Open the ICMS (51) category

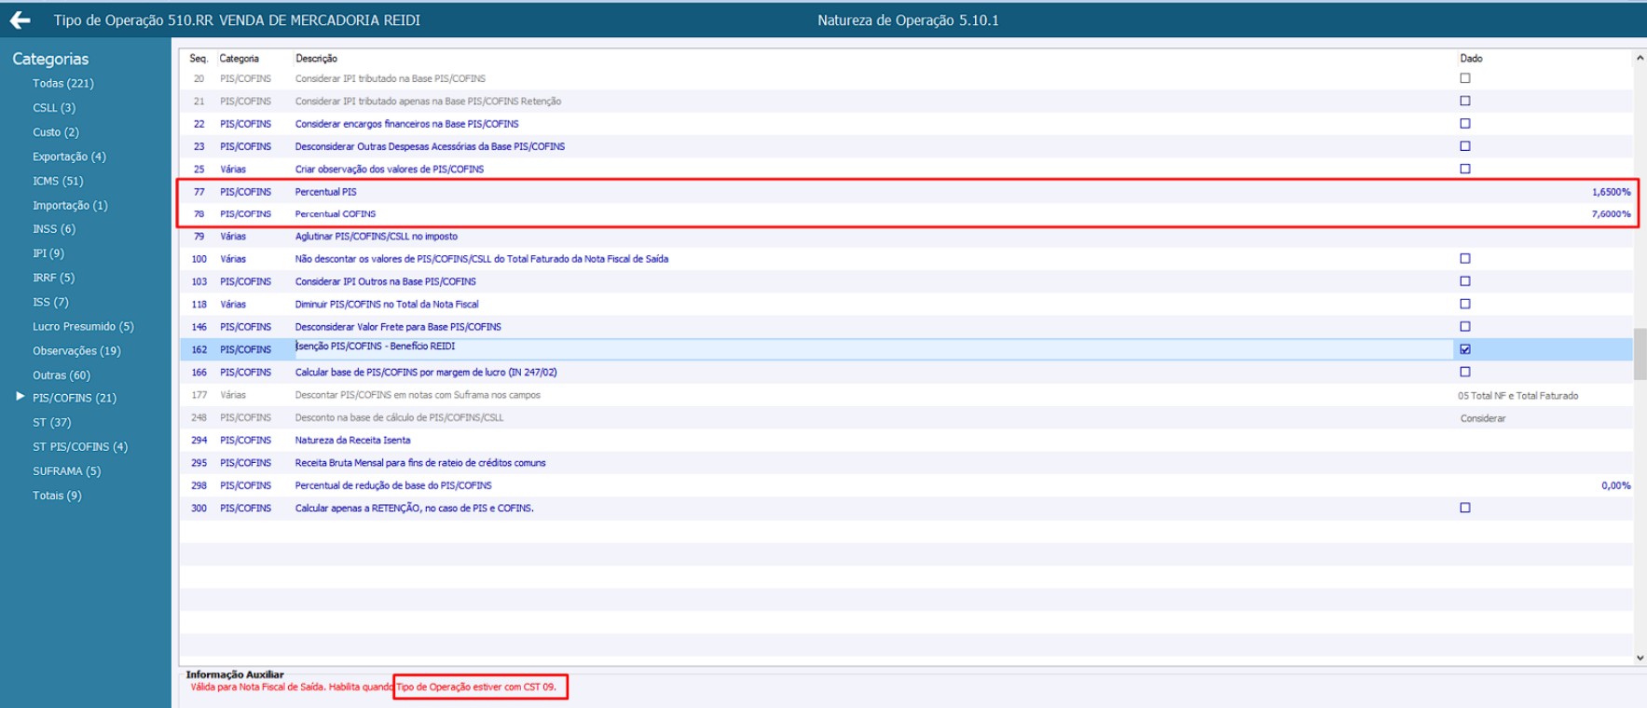58,181
